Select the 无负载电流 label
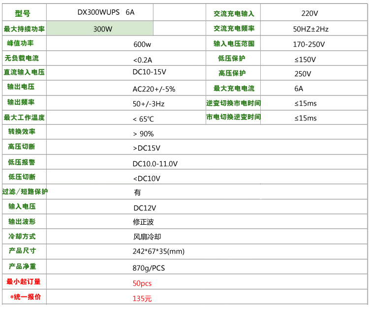This screenshot has width=369, height=324. tap(22, 58)
